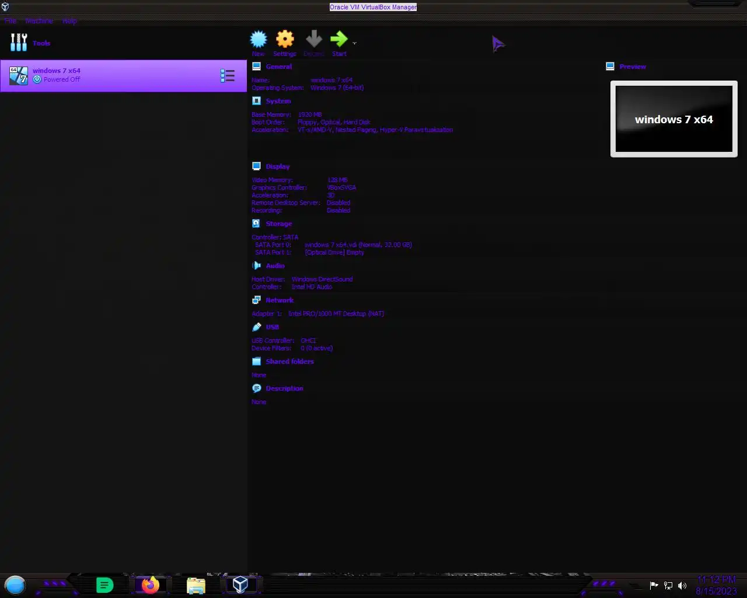The height and width of the screenshot is (598, 747).
Task: Open the machine tools list menu icon
Action: (228, 75)
